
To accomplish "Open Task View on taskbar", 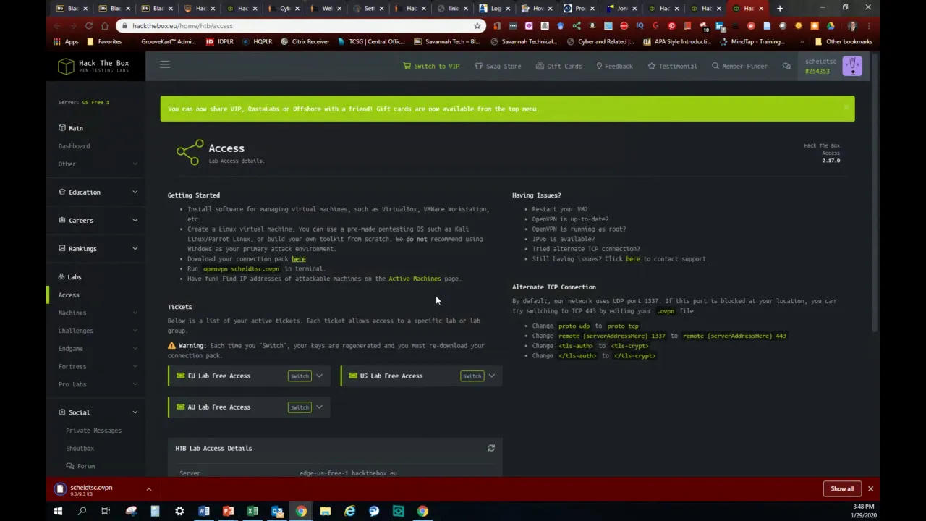I will [106, 512].
